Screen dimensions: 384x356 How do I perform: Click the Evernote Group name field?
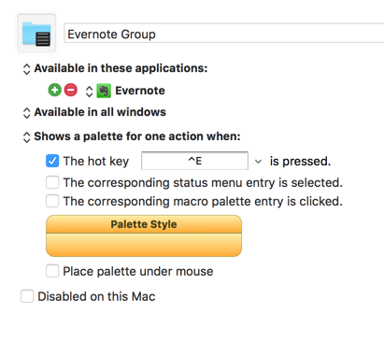(224, 33)
